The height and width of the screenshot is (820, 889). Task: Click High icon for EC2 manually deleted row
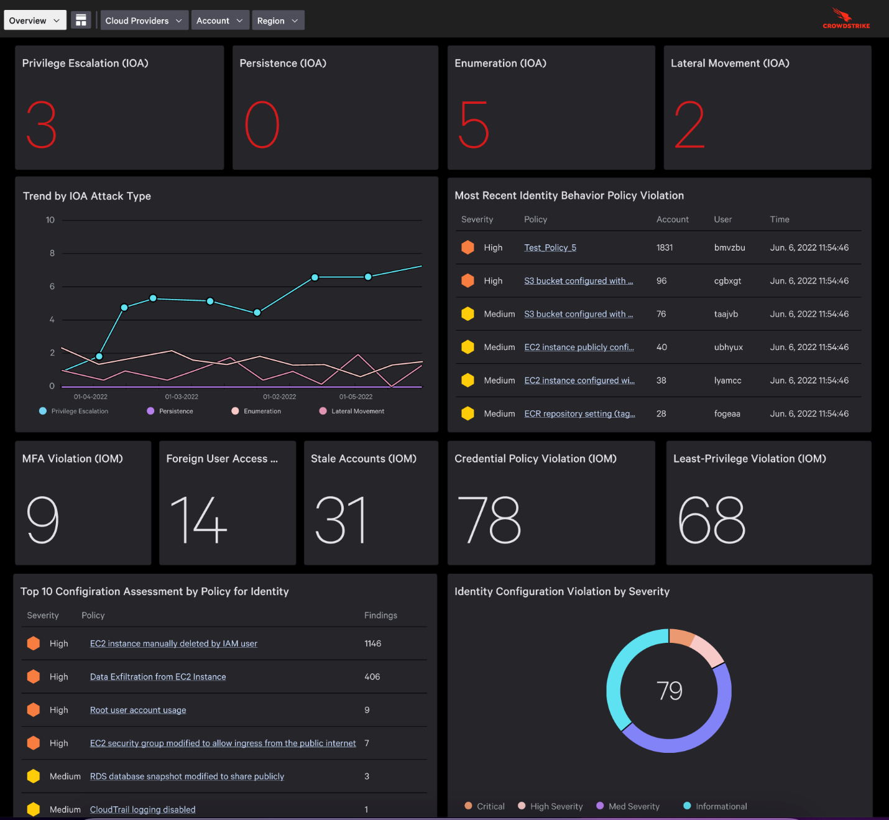[x=34, y=643]
